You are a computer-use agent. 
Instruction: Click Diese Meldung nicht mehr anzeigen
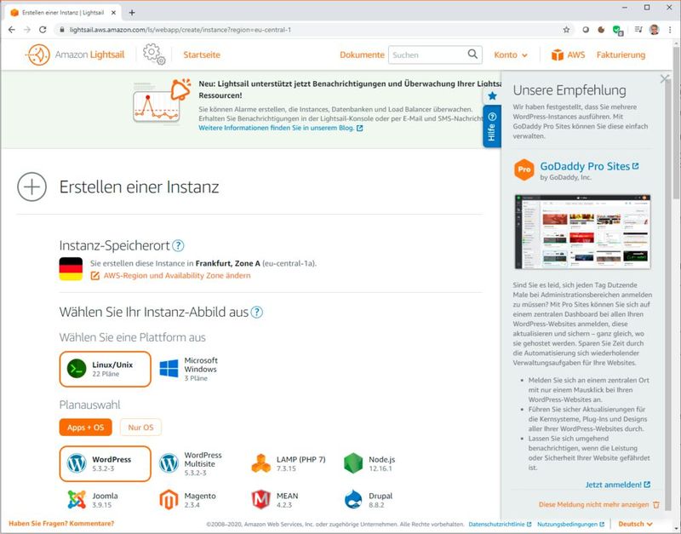click(x=598, y=504)
